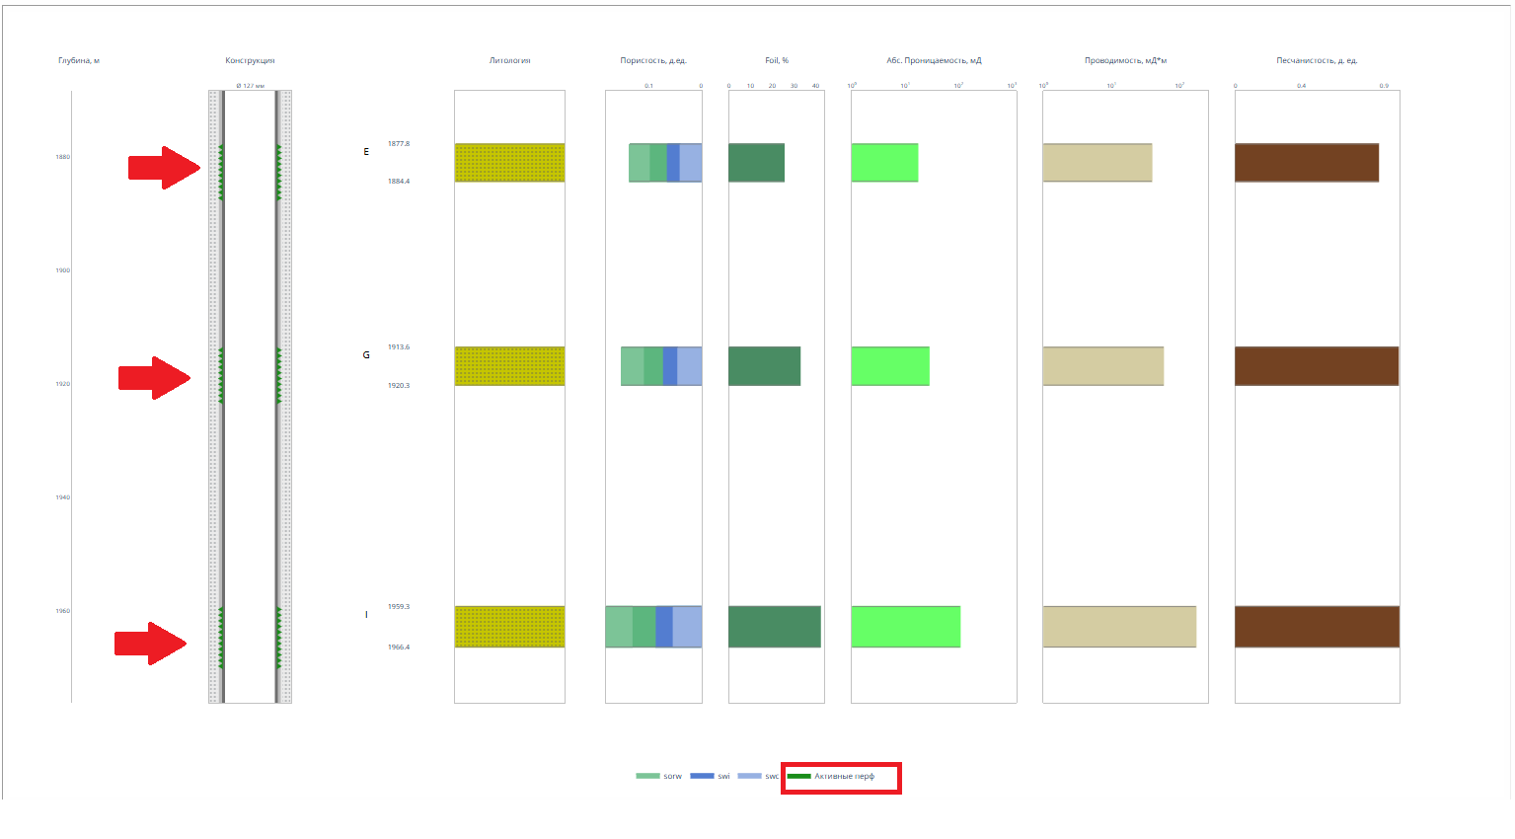Viewport: 1515px width, 839px height.
Task: Click the bottom red arrow near depth 1960
Action: click(151, 644)
